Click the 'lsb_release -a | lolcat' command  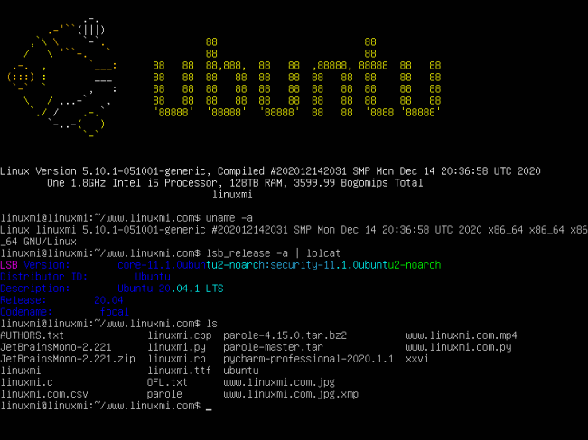click(x=273, y=253)
